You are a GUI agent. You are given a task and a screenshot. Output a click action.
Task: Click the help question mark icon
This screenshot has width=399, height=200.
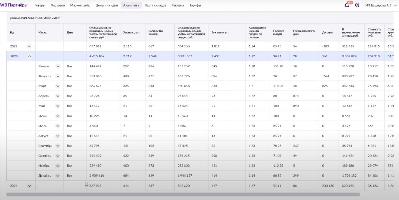357,5
